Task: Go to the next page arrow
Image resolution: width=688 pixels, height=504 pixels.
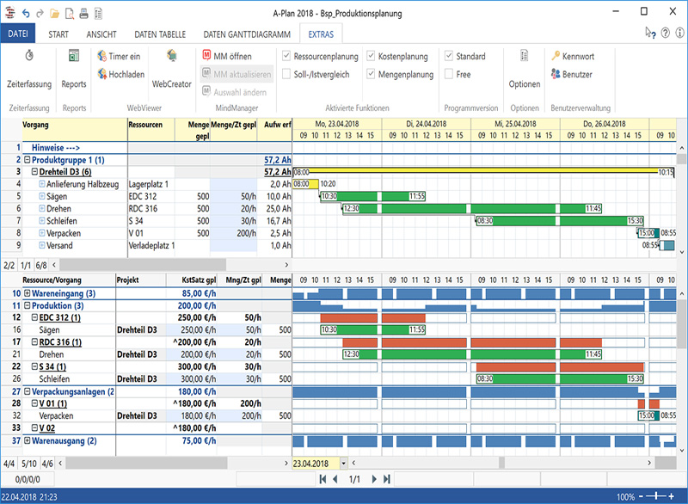Action: [374, 479]
